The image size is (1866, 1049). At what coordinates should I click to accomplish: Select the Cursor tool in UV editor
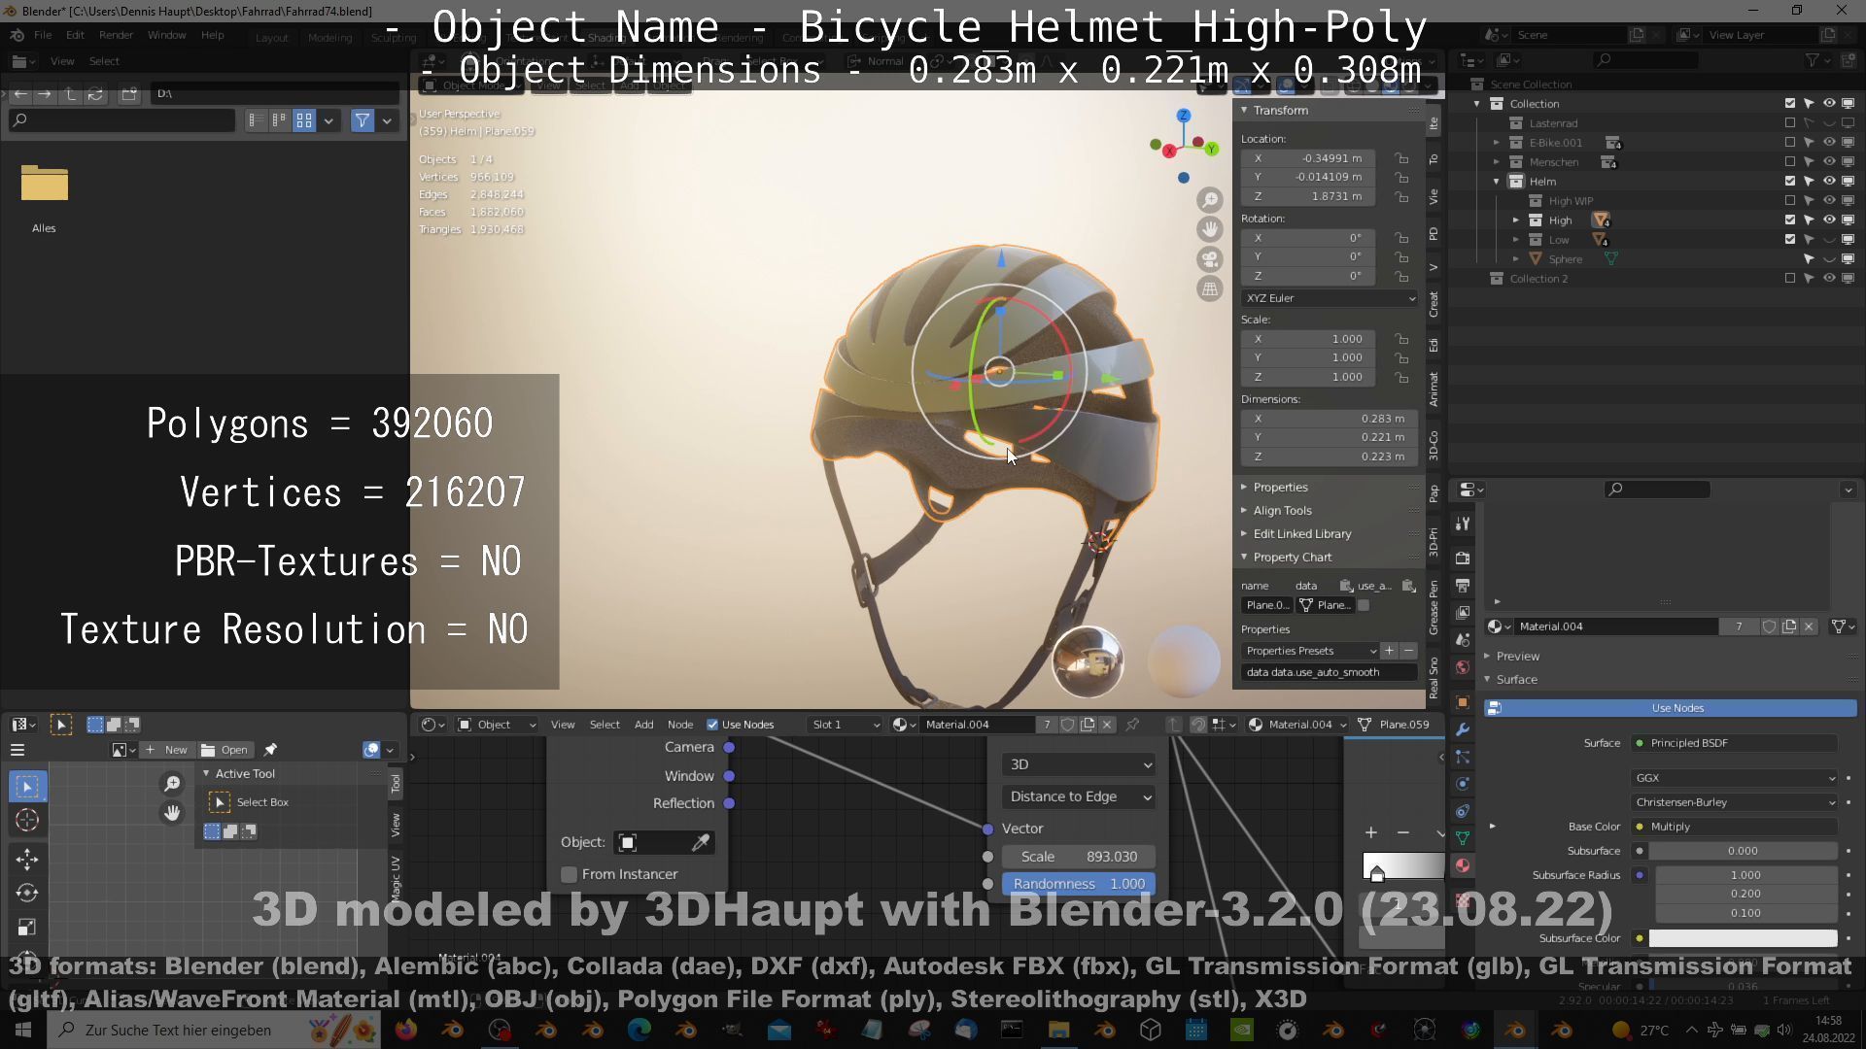[x=27, y=821]
